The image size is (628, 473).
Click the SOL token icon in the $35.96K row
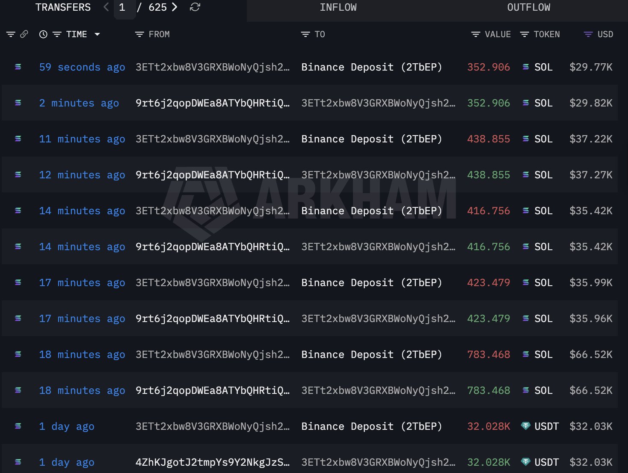tap(526, 318)
